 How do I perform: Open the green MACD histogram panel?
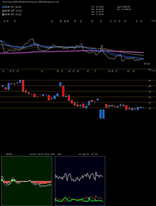27,181
